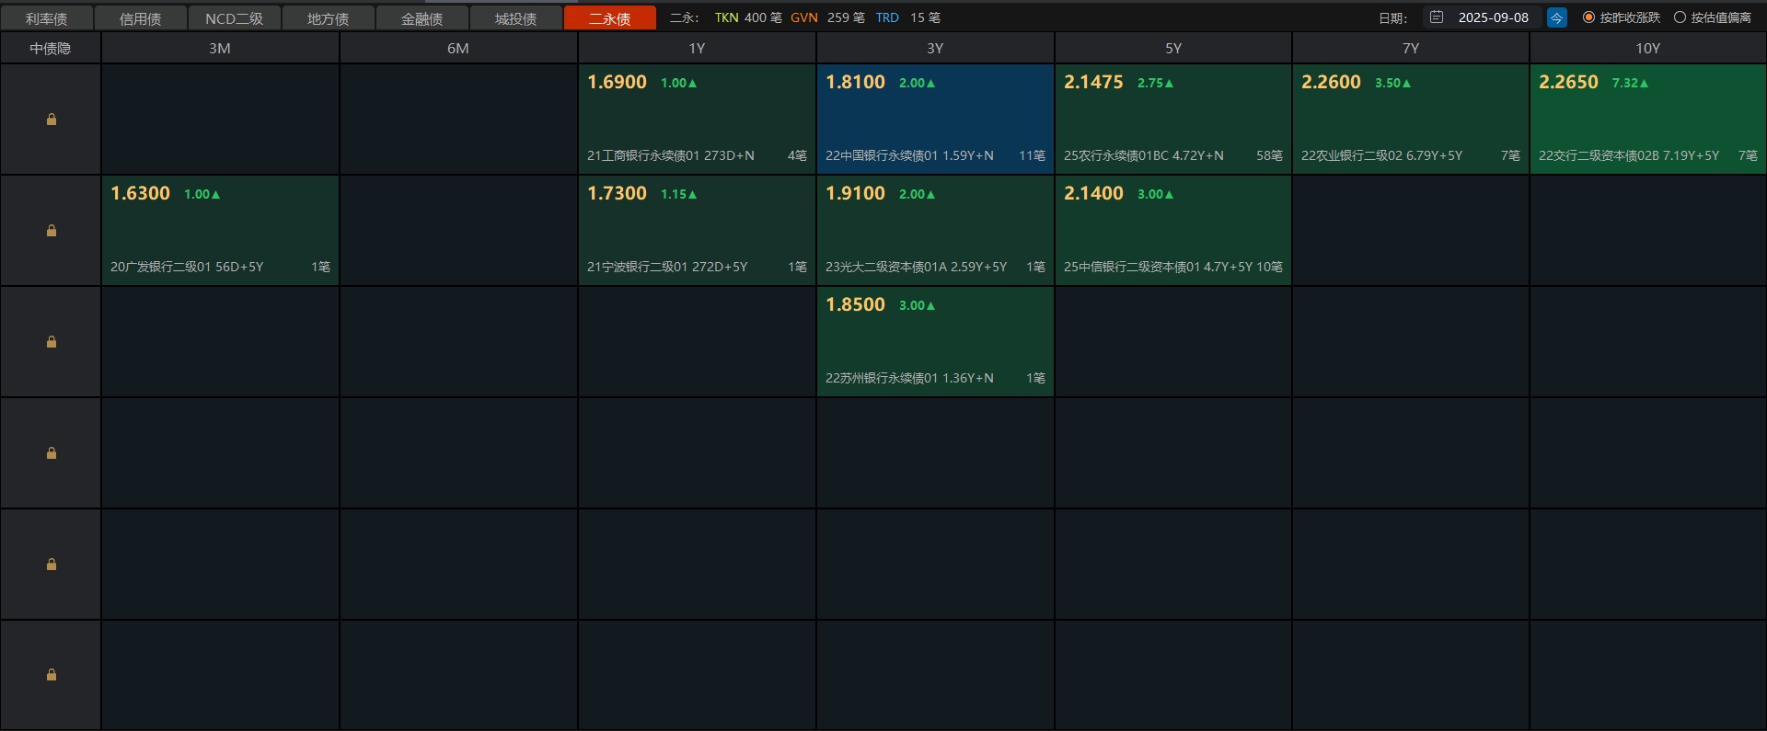Click the 1.15▲ change indicator
The height and width of the screenshot is (731, 1767).
[678, 194]
